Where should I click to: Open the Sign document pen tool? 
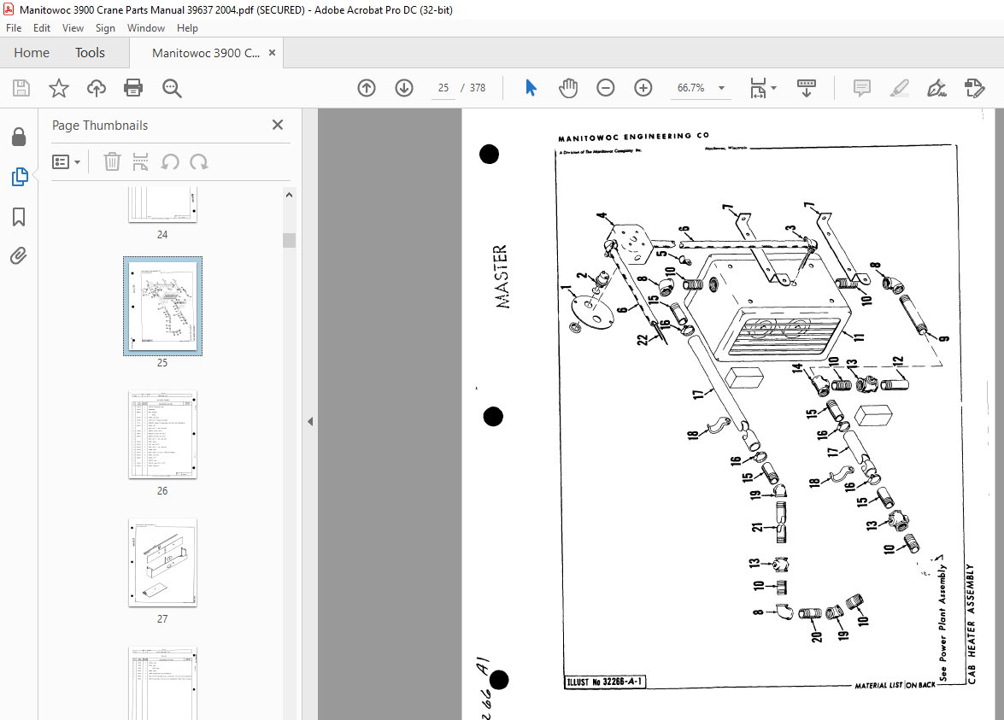[x=936, y=88]
